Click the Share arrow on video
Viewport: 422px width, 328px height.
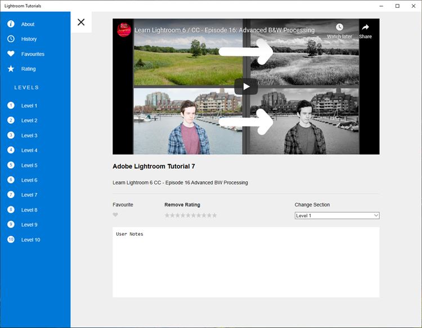point(365,28)
